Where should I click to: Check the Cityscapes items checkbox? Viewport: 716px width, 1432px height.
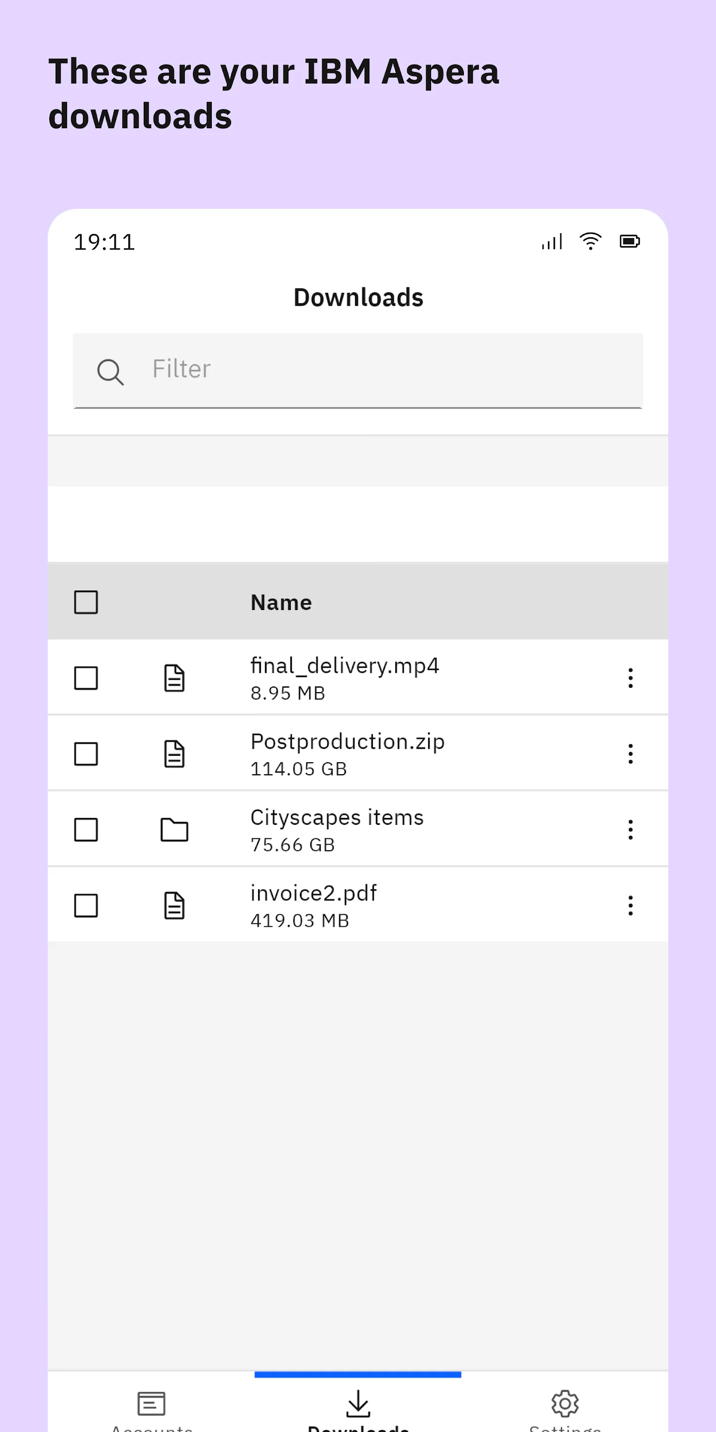click(x=86, y=829)
